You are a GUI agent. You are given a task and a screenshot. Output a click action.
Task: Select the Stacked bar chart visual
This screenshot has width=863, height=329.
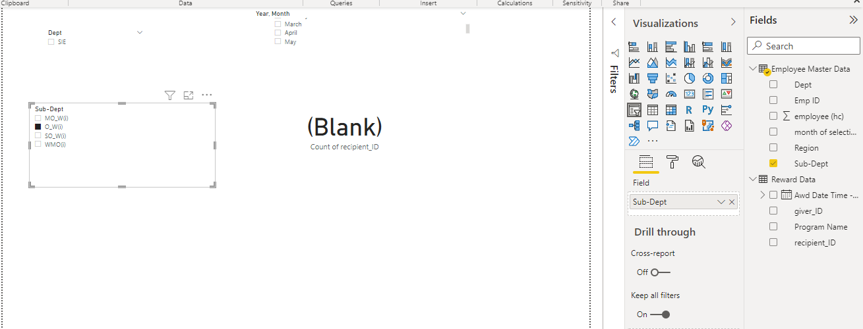click(634, 47)
